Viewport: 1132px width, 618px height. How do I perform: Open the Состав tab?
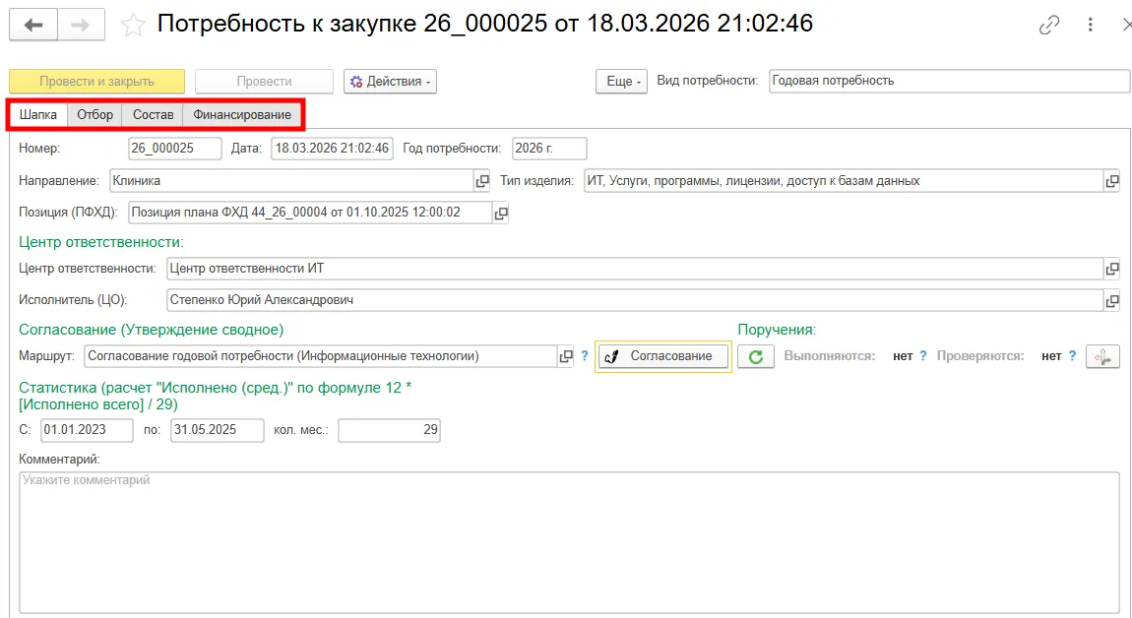(153, 115)
